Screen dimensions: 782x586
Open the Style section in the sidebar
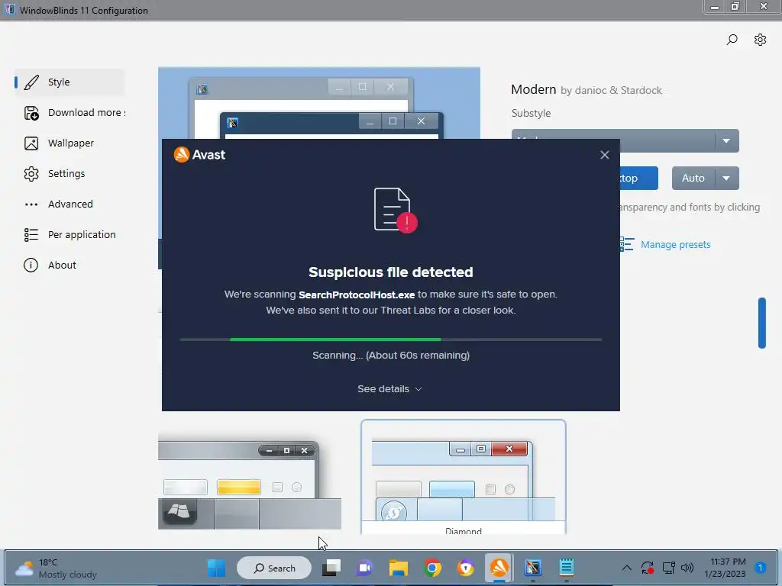[69, 82]
